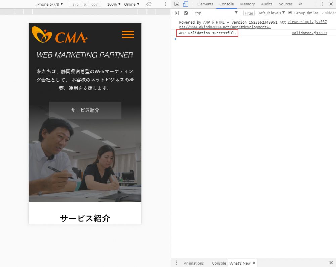336x267 pixels.
Task: Open the Audits tab
Action: point(267,4)
